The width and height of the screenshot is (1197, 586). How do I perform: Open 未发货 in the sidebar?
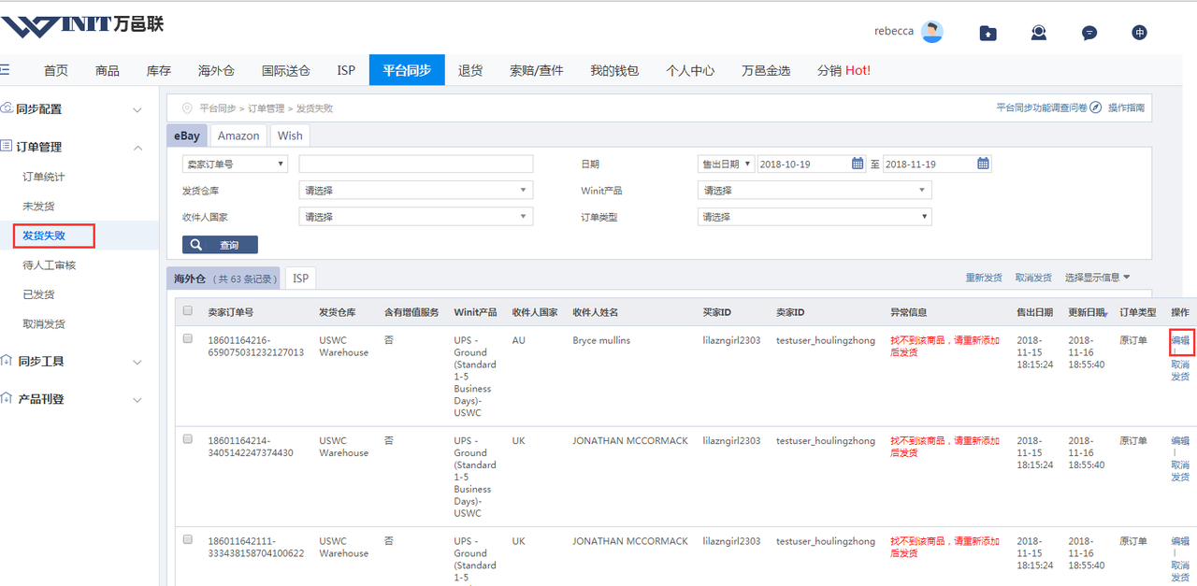[38, 206]
